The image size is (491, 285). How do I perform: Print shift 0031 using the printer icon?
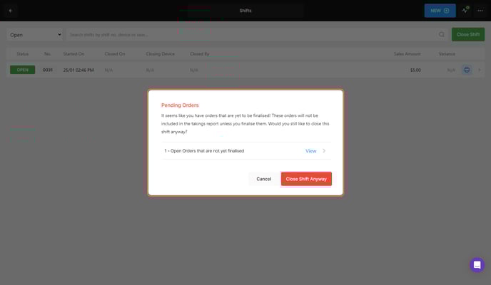(x=466, y=70)
